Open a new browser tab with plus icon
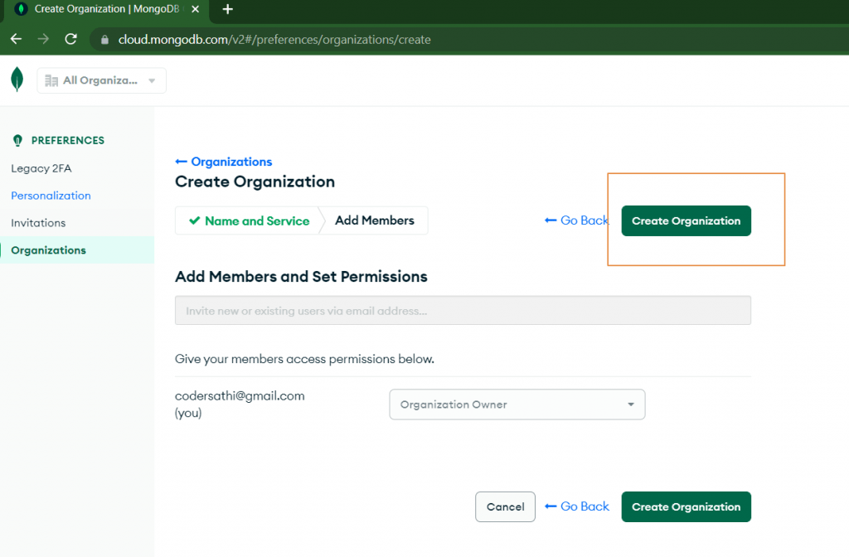This screenshot has width=849, height=557. (228, 9)
